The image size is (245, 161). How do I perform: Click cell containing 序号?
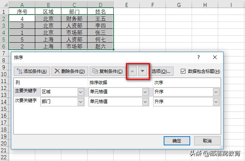(x=22, y=12)
